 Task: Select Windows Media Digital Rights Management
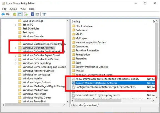(42, 86)
